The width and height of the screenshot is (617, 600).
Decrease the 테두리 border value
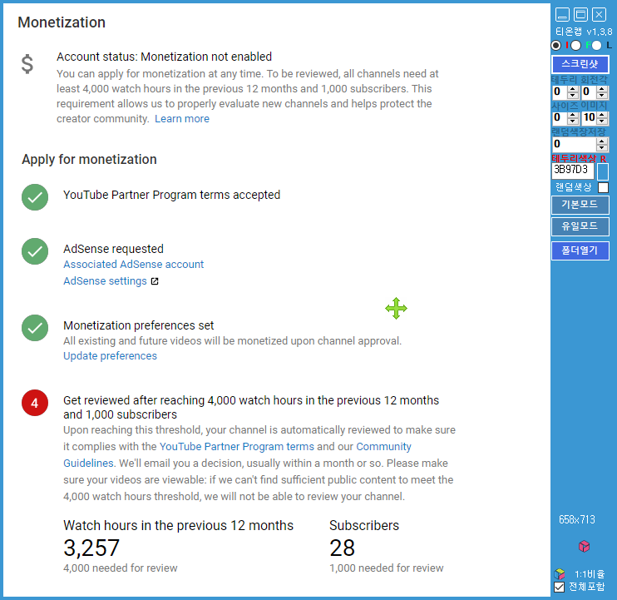pyautogui.click(x=573, y=96)
